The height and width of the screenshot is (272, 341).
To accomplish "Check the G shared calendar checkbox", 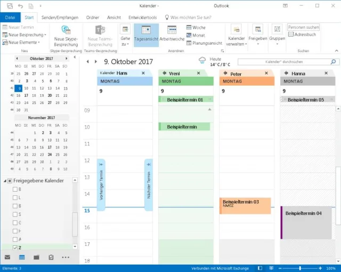I will [x=15, y=222].
